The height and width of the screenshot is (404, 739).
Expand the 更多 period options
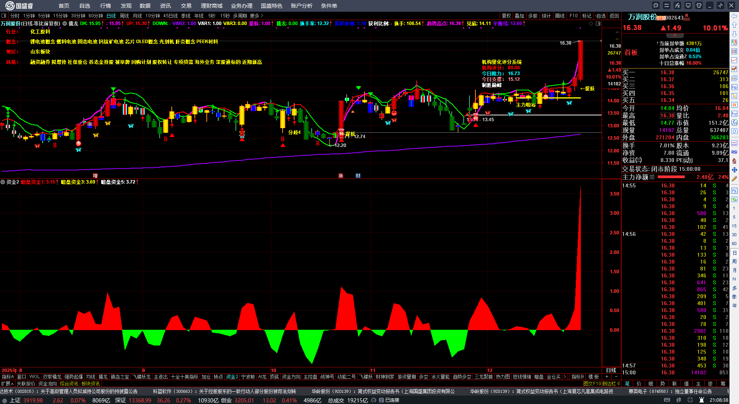click(256, 16)
